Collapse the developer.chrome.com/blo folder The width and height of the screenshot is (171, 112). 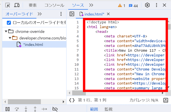[10, 38]
